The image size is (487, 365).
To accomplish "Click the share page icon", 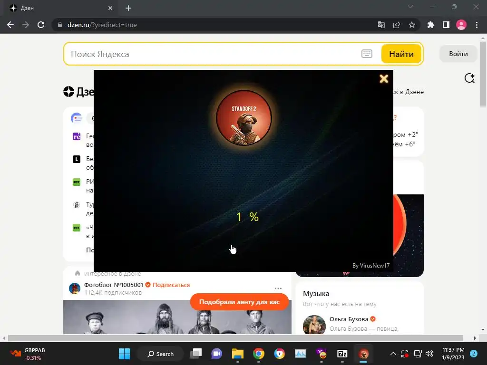I will 396,25.
